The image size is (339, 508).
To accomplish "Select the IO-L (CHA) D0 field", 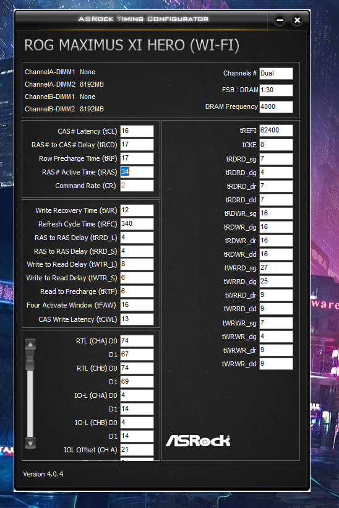I will 137,395.
